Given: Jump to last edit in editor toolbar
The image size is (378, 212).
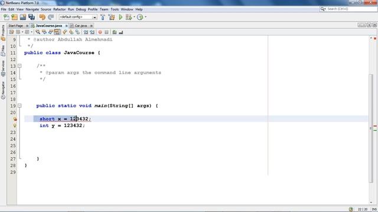Looking at the screenshot, I should point(11,32).
